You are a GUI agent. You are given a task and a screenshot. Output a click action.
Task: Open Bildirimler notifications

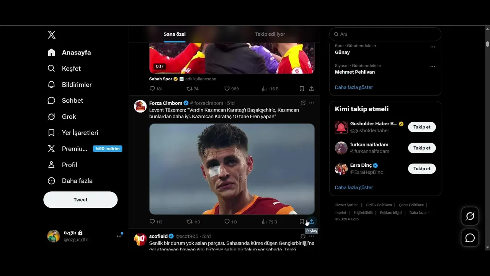click(x=69, y=84)
